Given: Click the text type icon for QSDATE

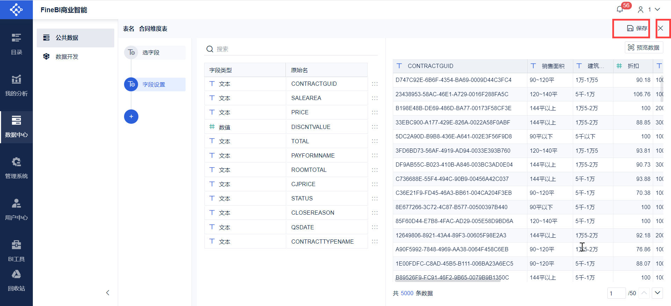Looking at the screenshot, I should (212, 227).
